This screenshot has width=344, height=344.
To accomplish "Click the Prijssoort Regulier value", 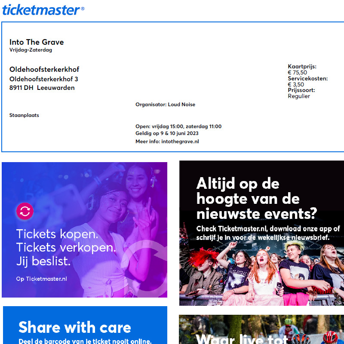I will pos(299,96).
